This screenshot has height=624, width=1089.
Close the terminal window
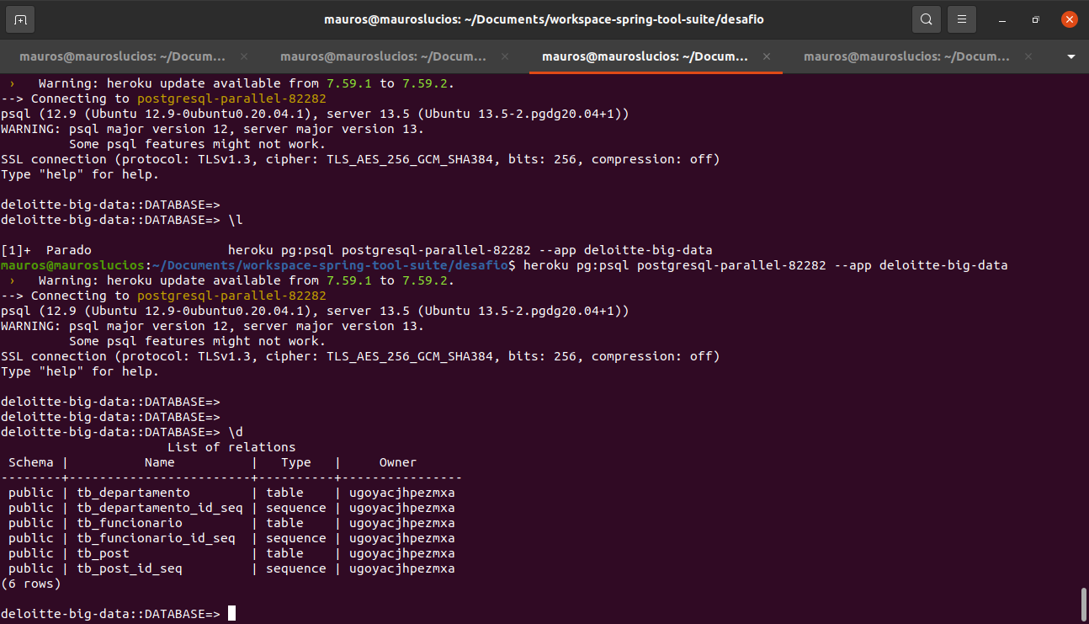pyautogui.click(x=1069, y=19)
